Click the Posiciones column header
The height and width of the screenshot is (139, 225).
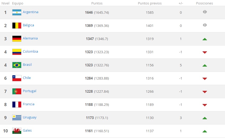tap(204, 3)
